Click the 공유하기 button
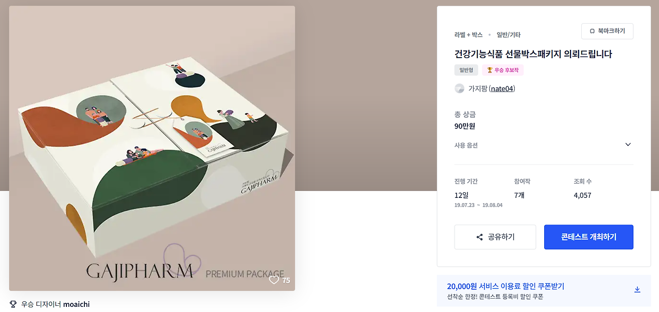Screen dimensions: 659x312 pos(495,237)
